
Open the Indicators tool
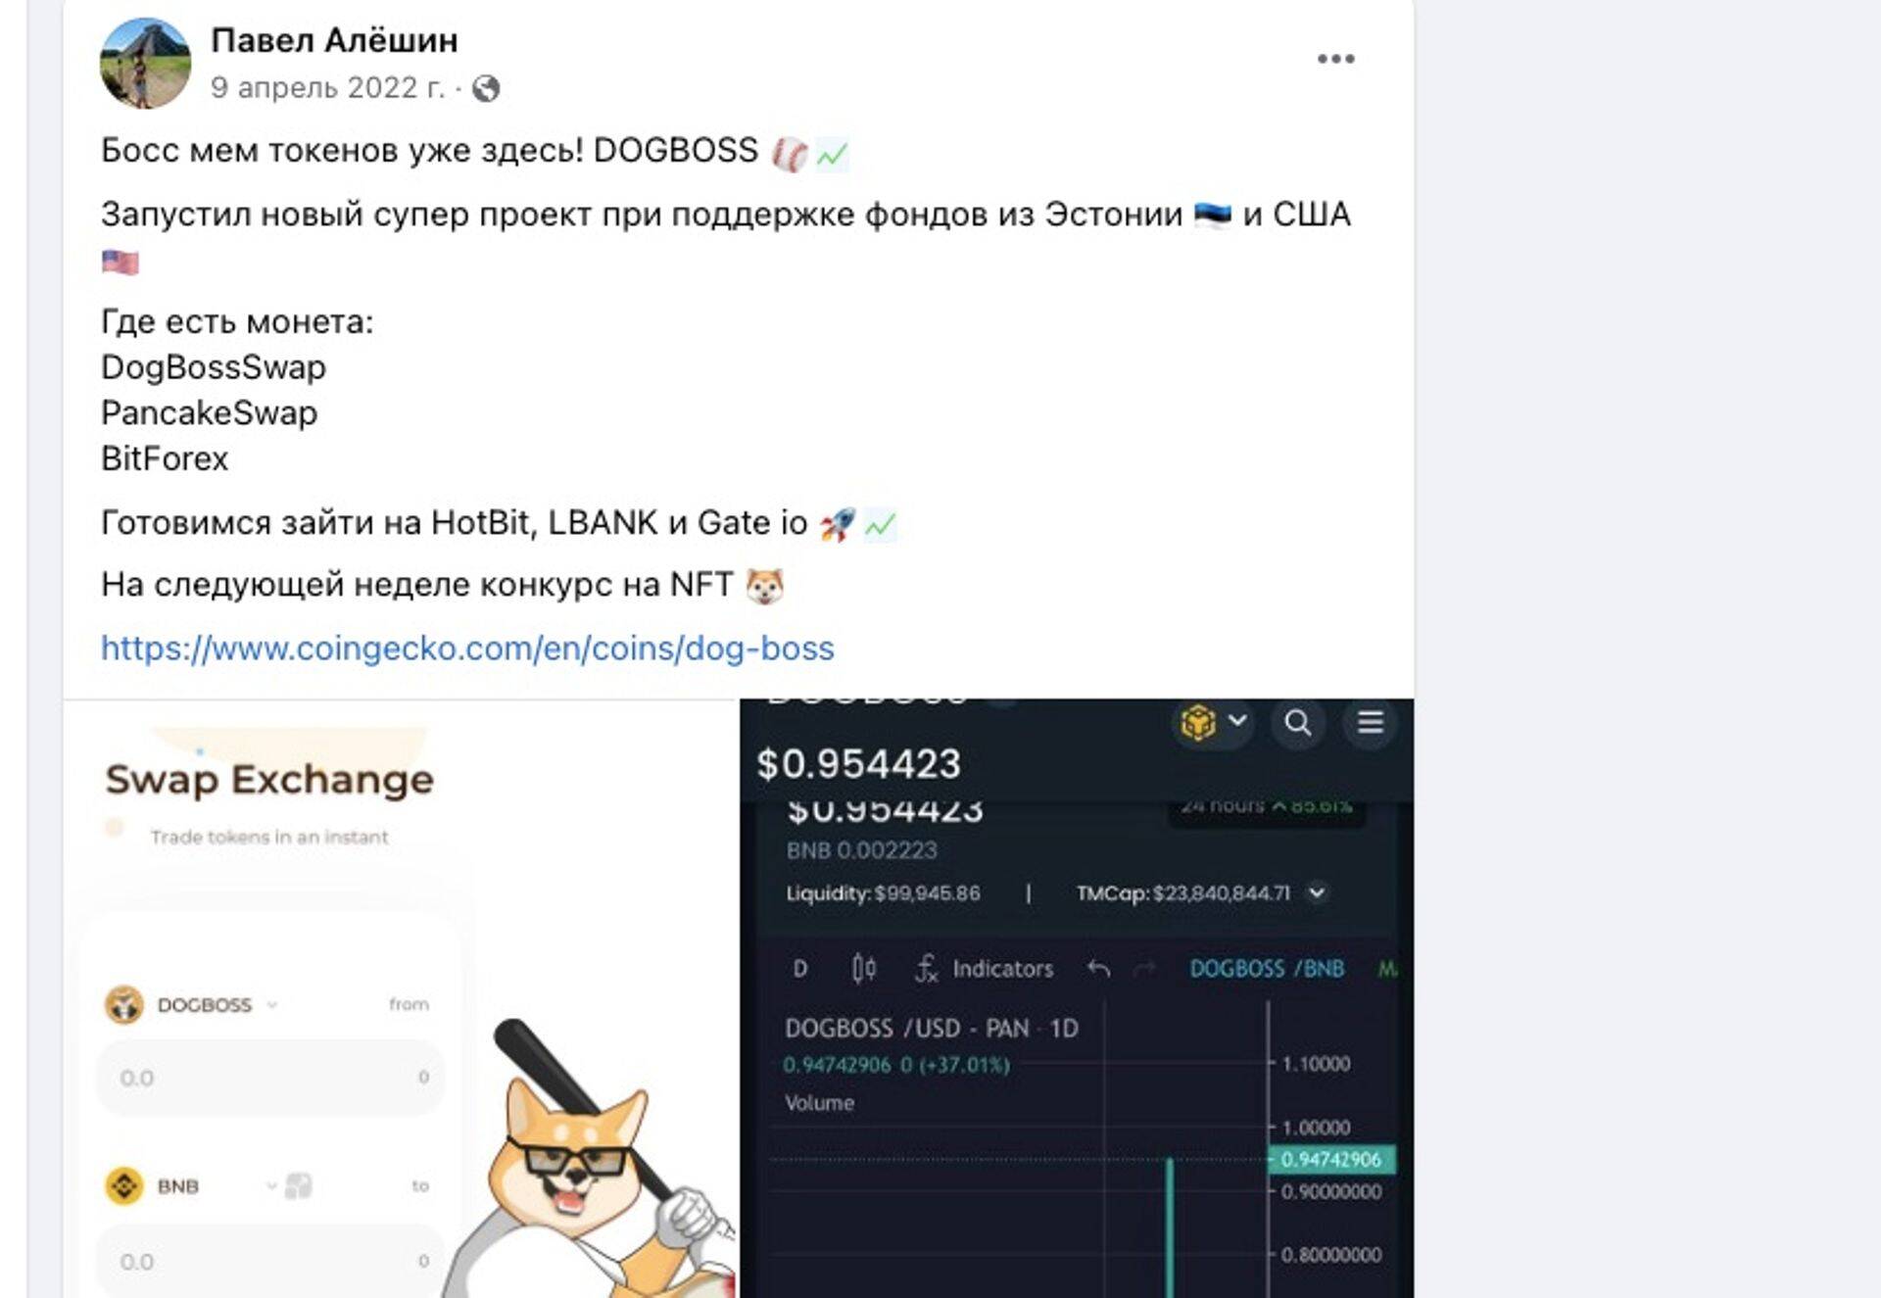(x=984, y=969)
